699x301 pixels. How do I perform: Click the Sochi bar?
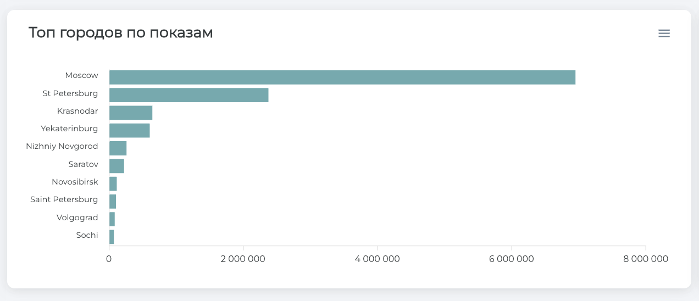pos(112,237)
